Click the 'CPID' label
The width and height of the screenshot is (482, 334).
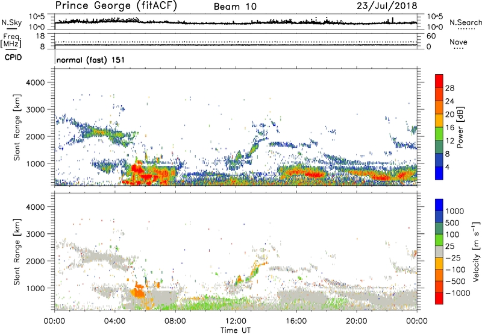[x=13, y=57]
